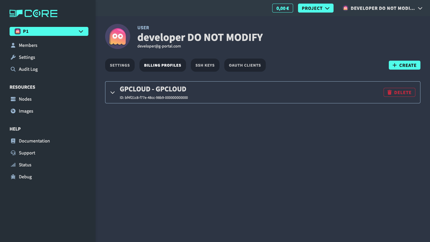Switch to the SETTINGS tab
This screenshot has width=430, height=242.
click(x=120, y=65)
